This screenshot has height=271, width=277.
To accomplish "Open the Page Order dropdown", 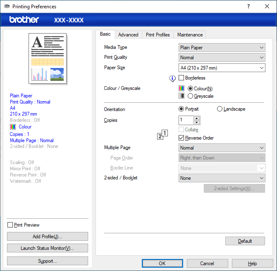I will coord(222,158).
